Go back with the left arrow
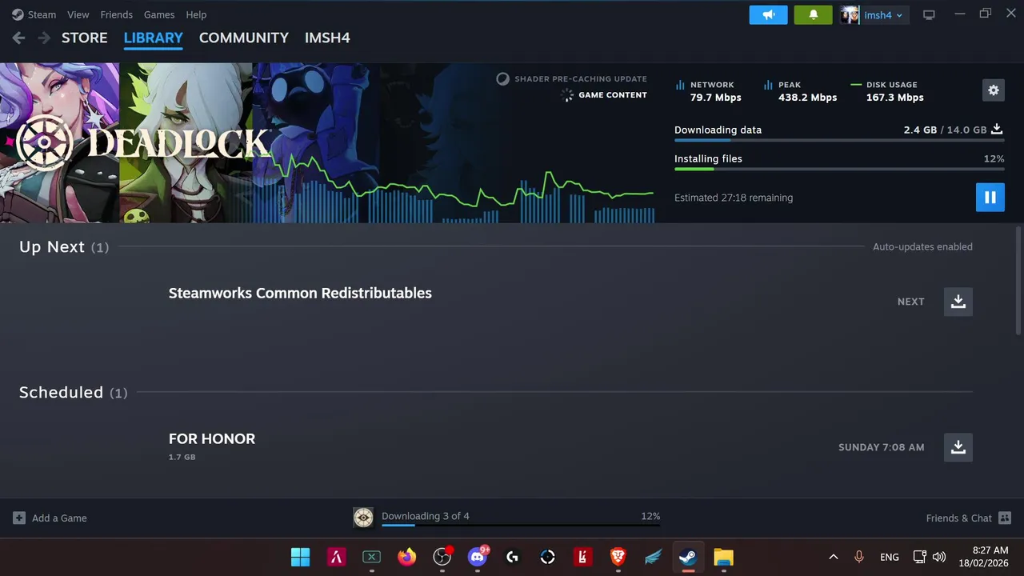The height and width of the screenshot is (576, 1024). (x=18, y=38)
